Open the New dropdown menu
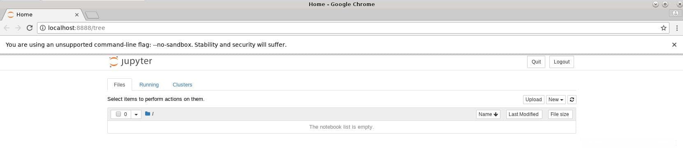Screen dimensions: 683x150 click(556, 100)
